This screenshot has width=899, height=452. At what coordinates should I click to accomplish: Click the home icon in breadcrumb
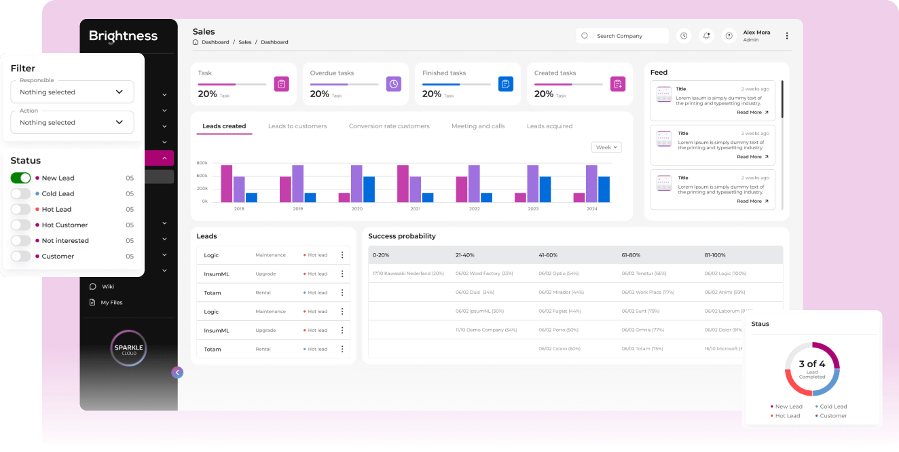pos(196,42)
